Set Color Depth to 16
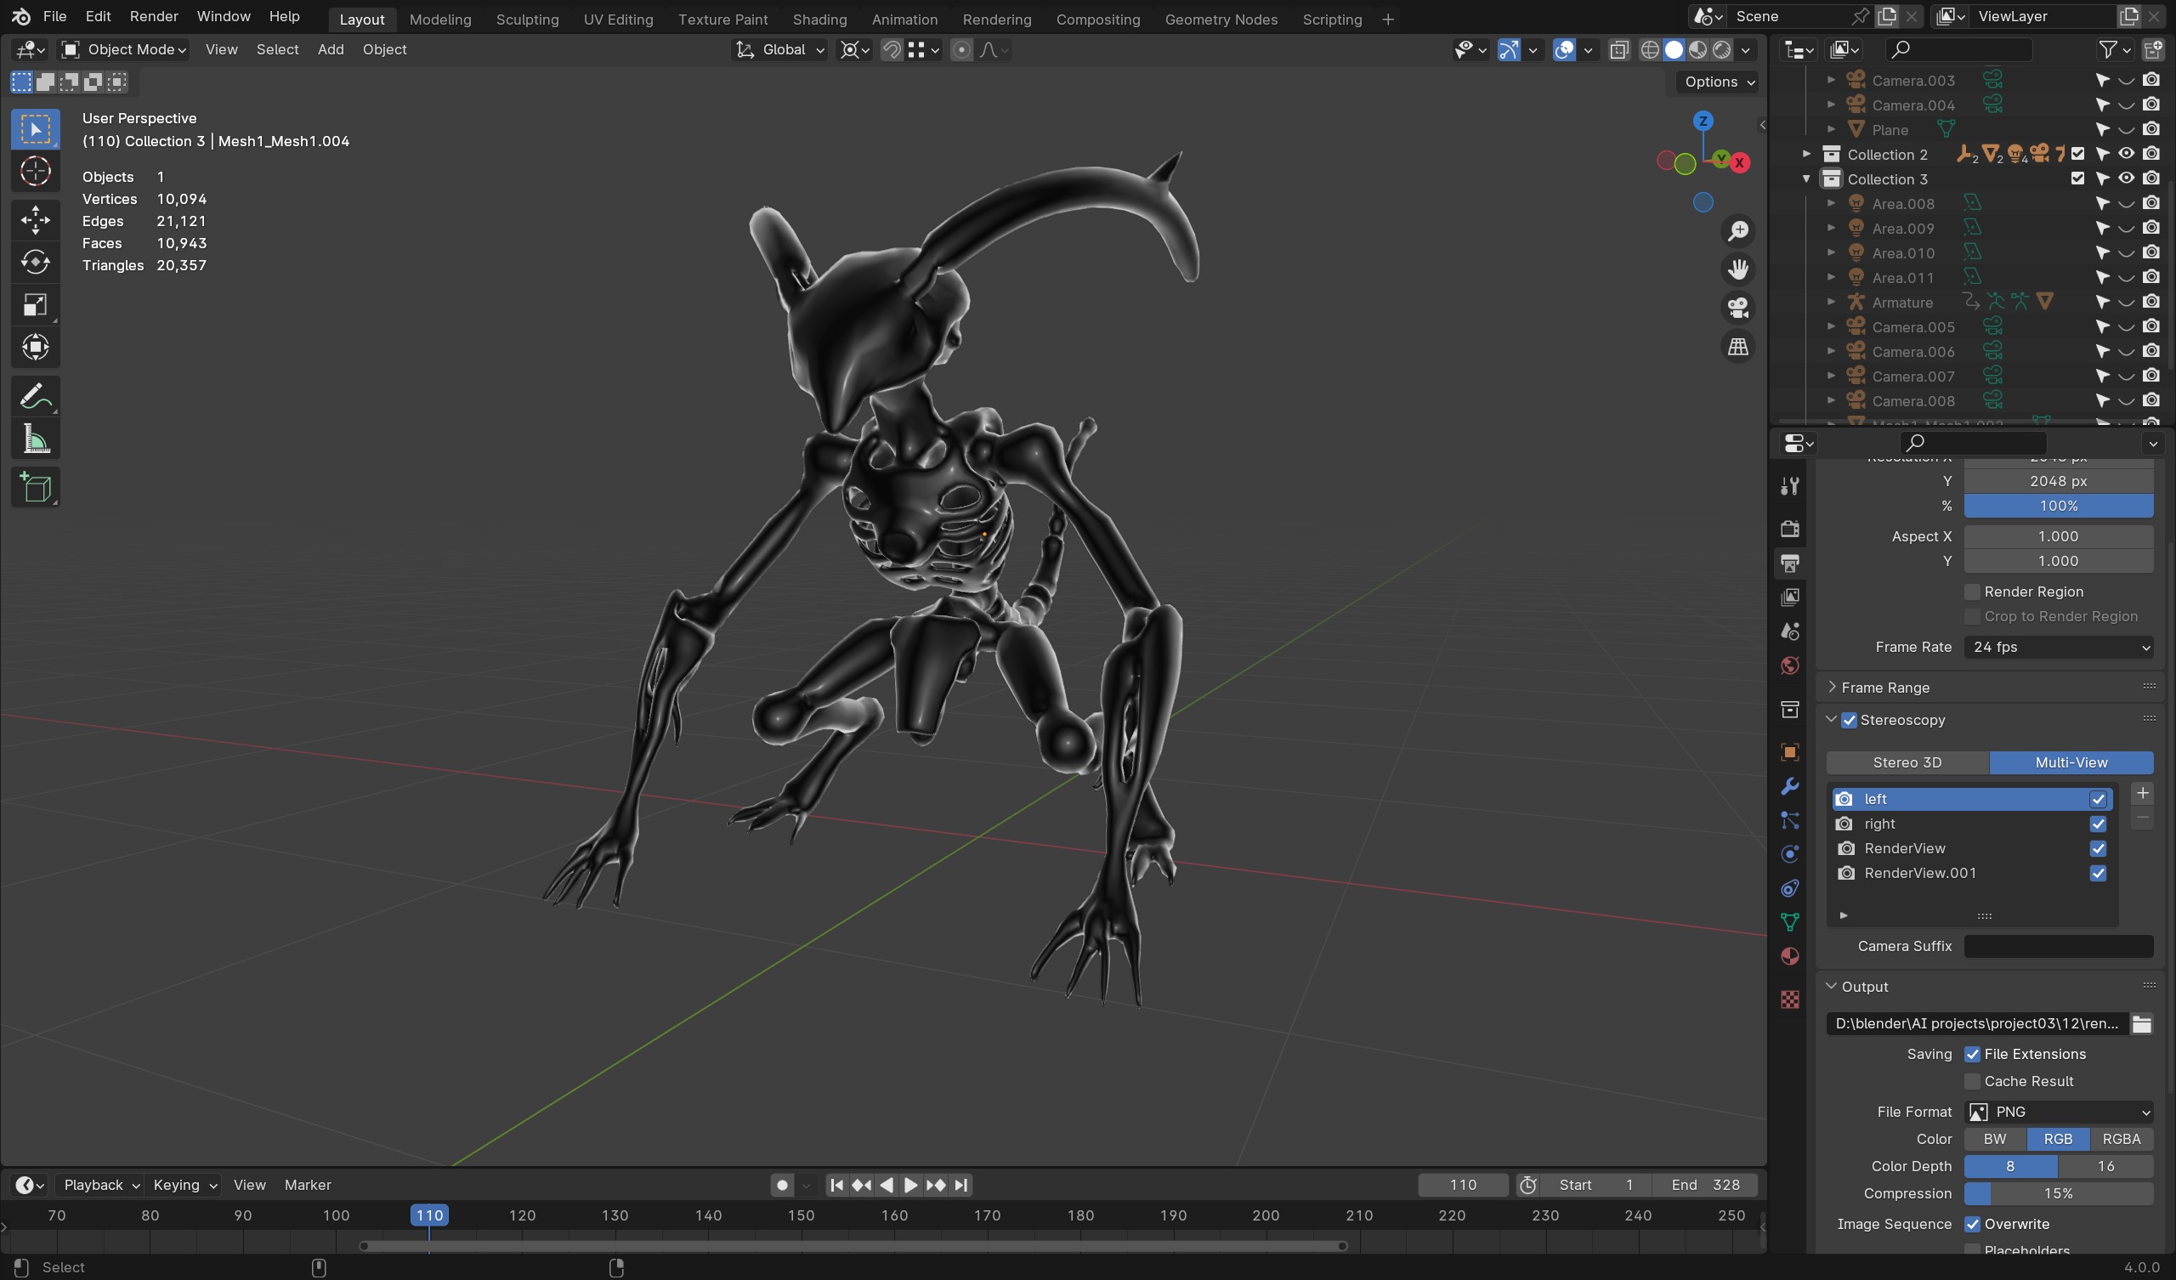Viewport: 2176px width, 1280px height. (x=2105, y=1167)
